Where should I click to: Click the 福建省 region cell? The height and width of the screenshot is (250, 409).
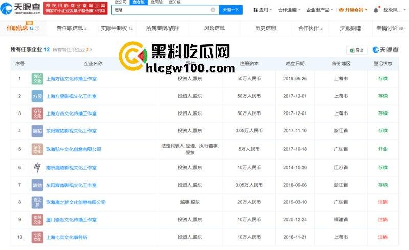(x=341, y=220)
